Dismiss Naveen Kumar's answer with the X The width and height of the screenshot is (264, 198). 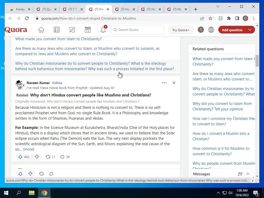pyautogui.click(x=174, y=83)
